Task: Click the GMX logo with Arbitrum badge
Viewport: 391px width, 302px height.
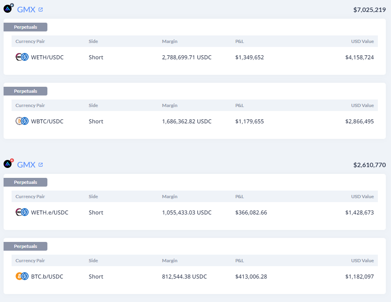Action: coord(8,8)
